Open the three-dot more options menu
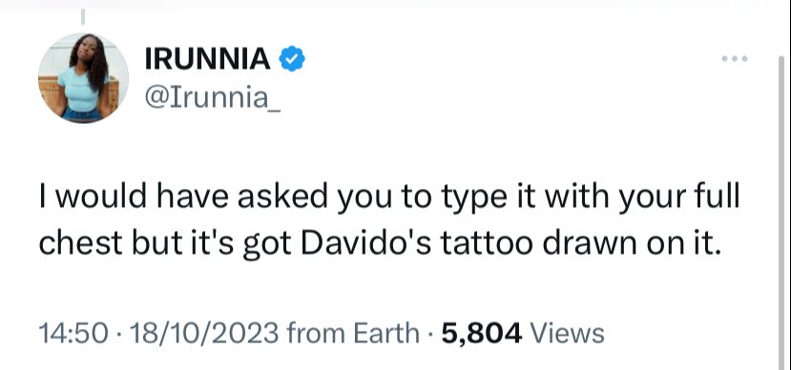 point(735,59)
